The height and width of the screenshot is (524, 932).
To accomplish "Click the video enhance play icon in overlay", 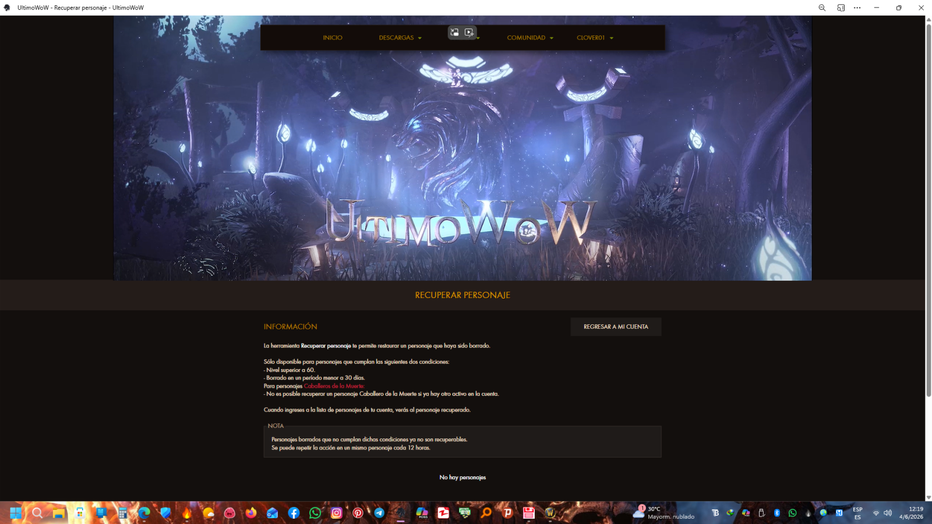I will 469,33.
